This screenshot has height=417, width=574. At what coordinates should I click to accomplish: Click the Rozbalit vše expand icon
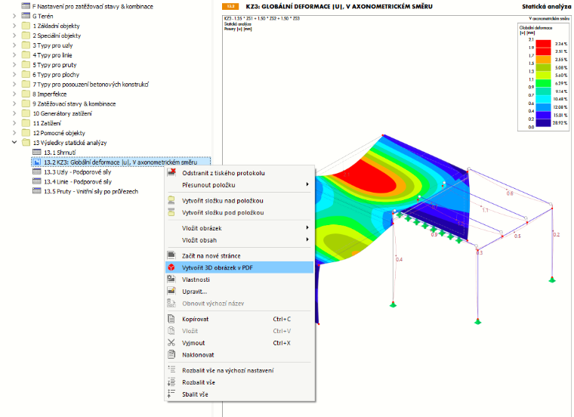click(171, 381)
